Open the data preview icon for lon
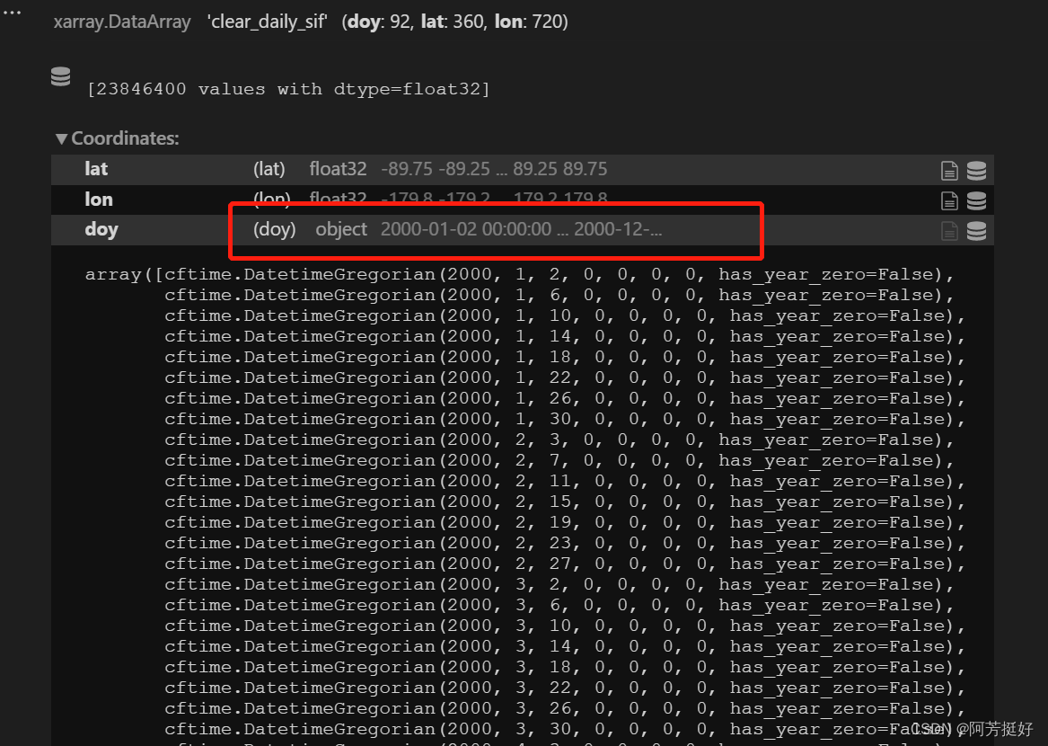Viewport: 1048px width, 746px height. (976, 200)
